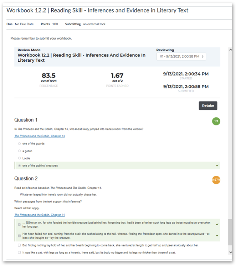The width and height of the screenshot is (236, 266).
Task: Open Question 1's Princess and the Goblin link
Action: [40, 136]
